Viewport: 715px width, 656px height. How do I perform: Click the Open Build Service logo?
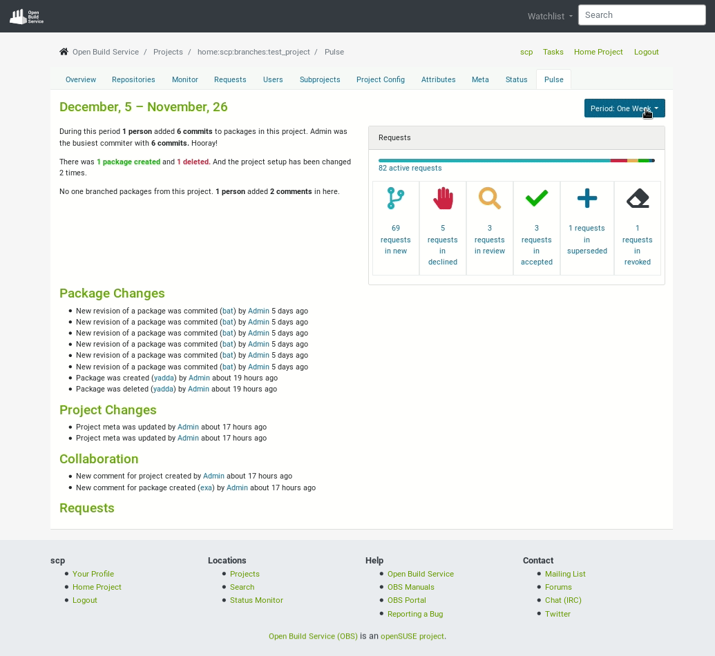[x=26, y=16]
